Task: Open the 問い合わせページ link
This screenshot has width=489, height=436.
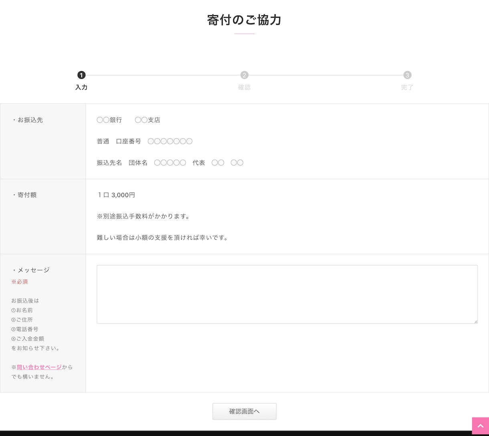Action: click(x=39, y=367)
